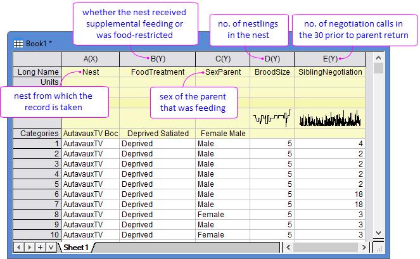Image resolution: width=420 pixels, height=259 pixels.
Task: Click the Units row label
Action: pos(37,82)
